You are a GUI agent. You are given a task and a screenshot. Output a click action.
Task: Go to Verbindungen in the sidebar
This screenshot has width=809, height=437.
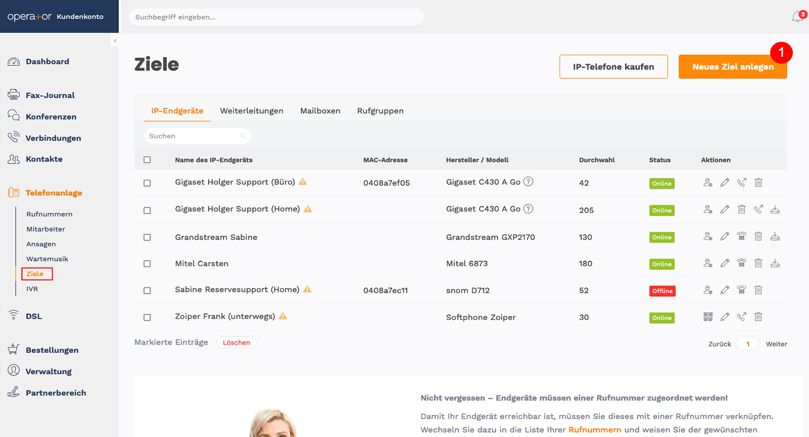pos(53,138)
